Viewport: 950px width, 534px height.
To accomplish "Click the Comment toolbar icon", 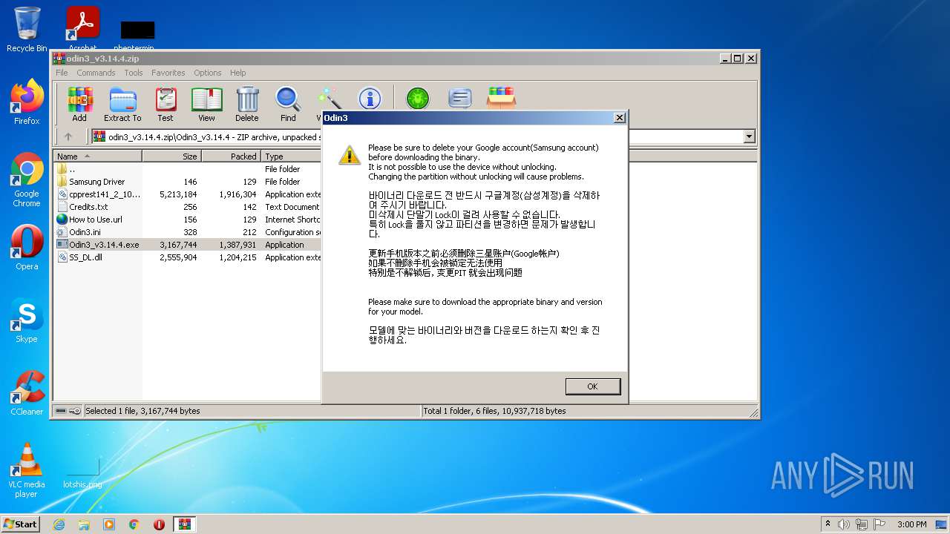I will (460, 99).
